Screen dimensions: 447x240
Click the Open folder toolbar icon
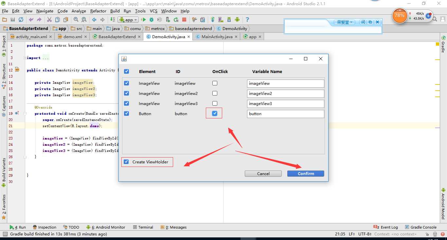point(5,20)
